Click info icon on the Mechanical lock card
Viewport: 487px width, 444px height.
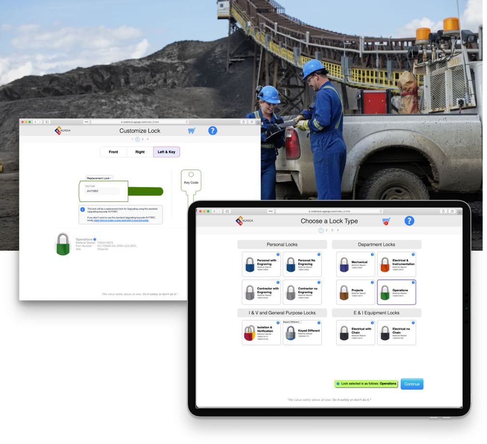click(372, 255)
